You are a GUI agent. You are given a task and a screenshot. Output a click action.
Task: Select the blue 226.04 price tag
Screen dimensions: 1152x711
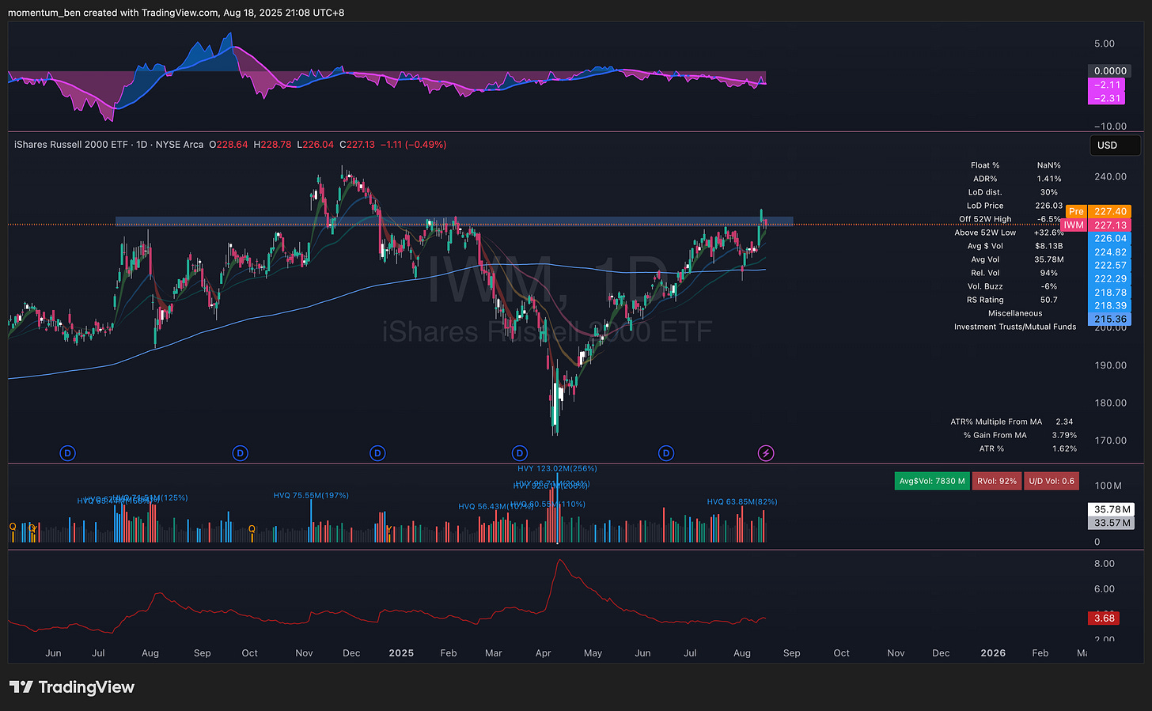[x=1110, y=238]
